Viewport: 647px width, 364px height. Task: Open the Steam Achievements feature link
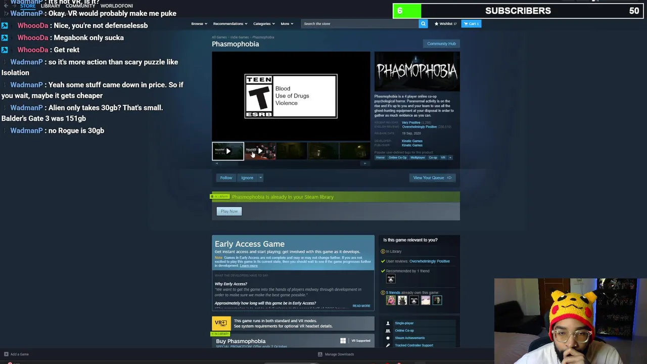coord(410,338)
